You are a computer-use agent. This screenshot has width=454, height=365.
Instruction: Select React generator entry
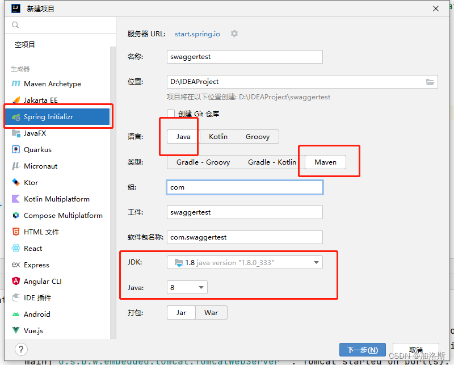pyautogui.click(x=57, y=248)
